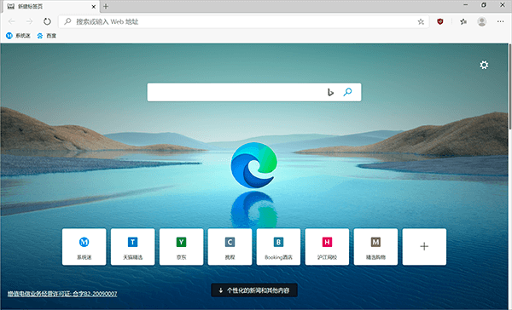This screenshot has width=512, height=310.
Task: Open the 精选购物 quick link tile
Action: pos(375,247)
